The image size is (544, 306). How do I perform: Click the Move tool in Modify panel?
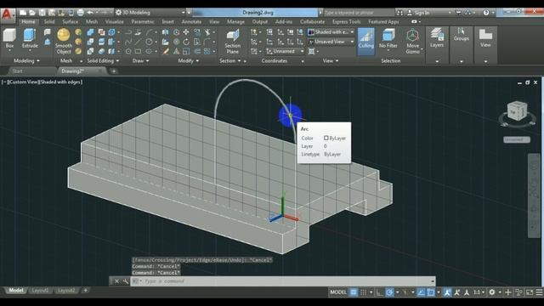[186, 32]
